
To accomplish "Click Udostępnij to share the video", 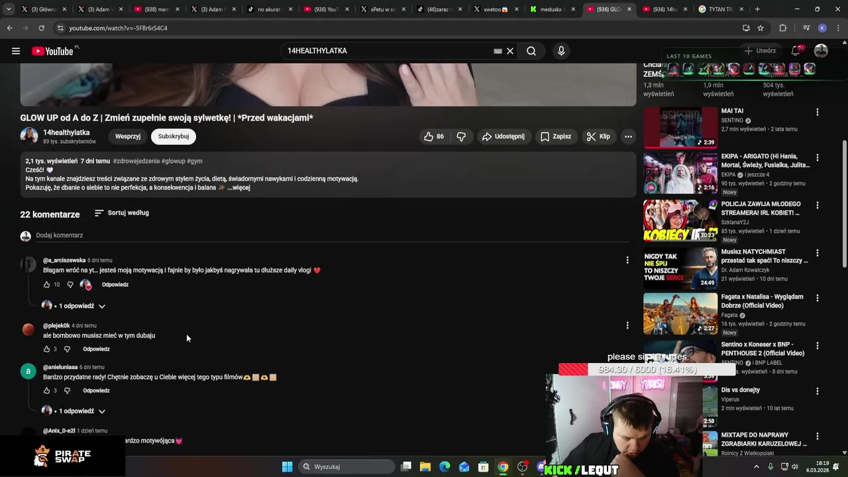I will pos(503,136).
